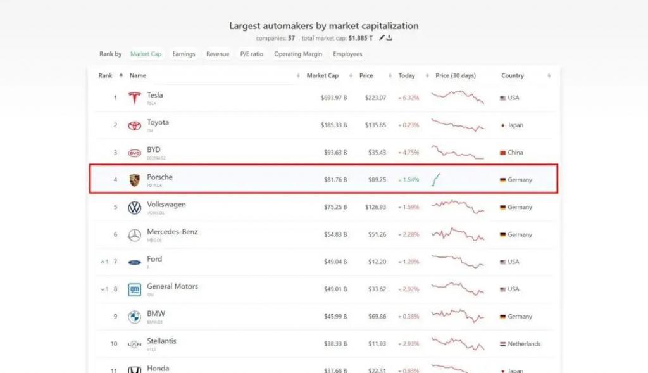Rank by Operating Margin

pos(297,54)
